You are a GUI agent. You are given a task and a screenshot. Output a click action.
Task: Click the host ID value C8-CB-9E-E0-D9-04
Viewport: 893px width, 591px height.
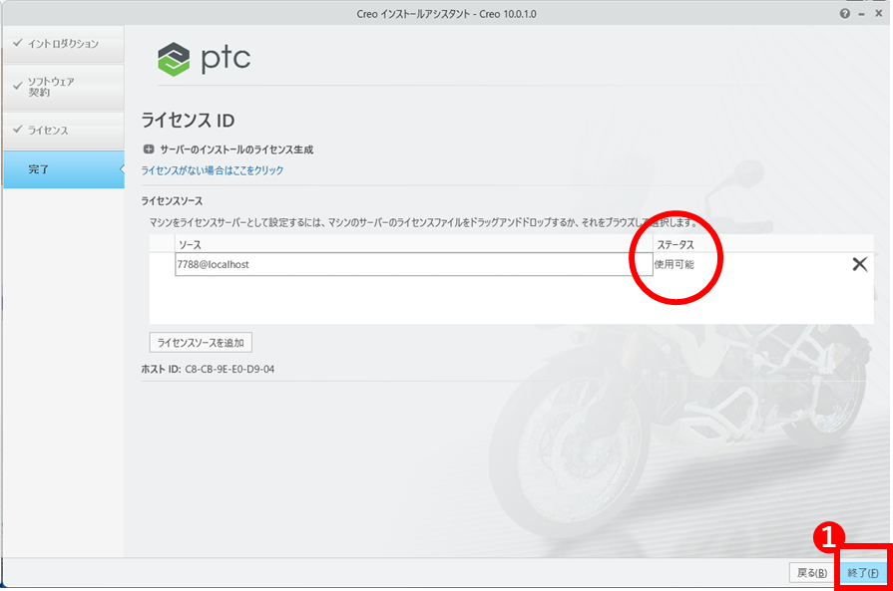tap(229, 369)
